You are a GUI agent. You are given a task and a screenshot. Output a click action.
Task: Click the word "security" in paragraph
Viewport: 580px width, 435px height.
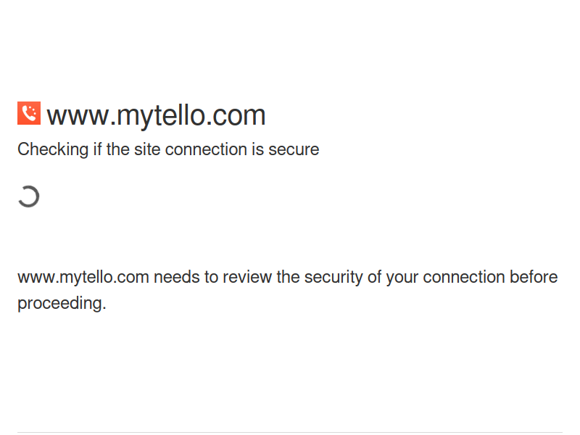333,278
